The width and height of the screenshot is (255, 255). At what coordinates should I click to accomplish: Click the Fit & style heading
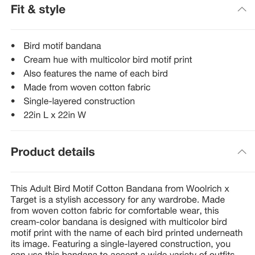(x=38, y=9)
